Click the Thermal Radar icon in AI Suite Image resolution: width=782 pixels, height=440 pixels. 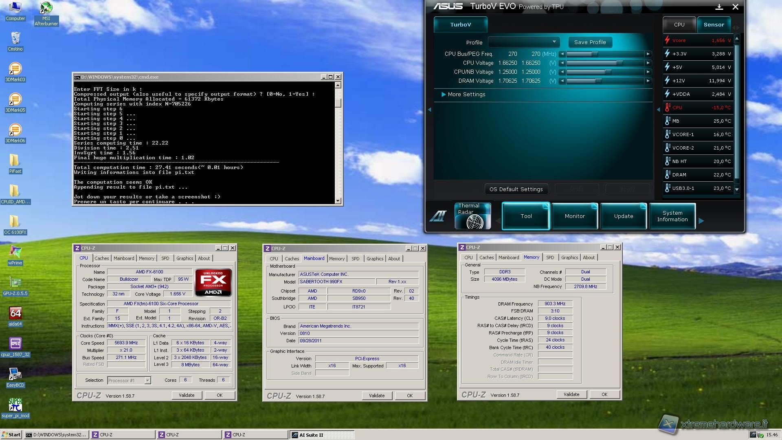click(472, 216)
